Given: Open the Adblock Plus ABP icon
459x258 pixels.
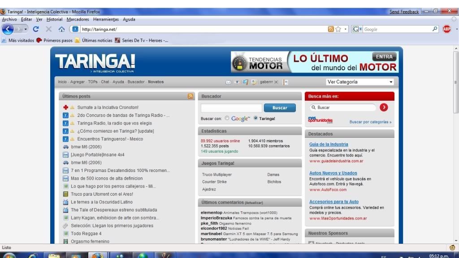Looking at the screenshot, I should point(447,29).
